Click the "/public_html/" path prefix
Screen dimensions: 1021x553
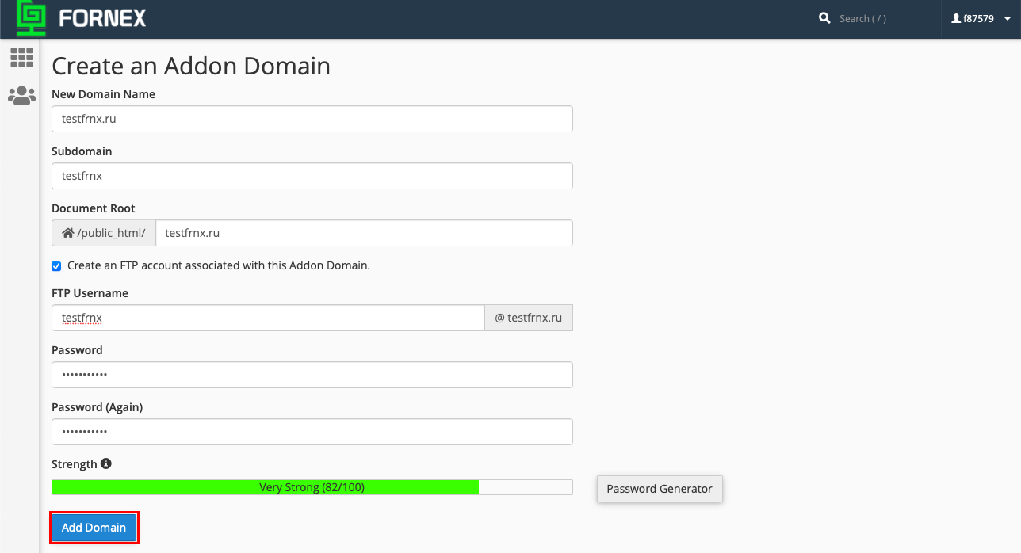[x=104, y=233]
